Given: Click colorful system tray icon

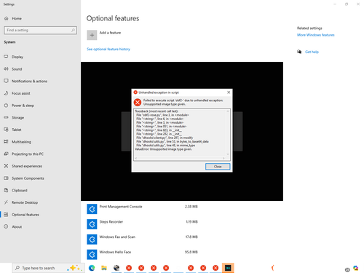Looking at the screenshot, I should (x=356, y=268).
